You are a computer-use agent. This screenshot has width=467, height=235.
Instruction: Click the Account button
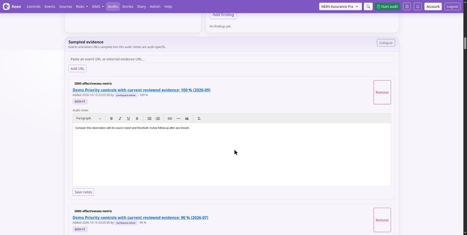tap(433, 6)
